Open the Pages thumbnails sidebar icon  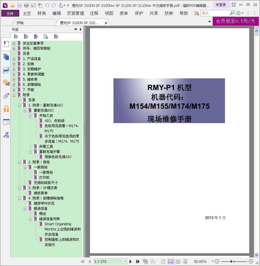point(6,57)
